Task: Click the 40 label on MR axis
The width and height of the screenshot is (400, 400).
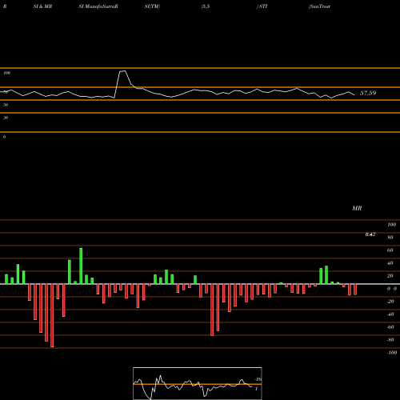Action: point(390,263)
